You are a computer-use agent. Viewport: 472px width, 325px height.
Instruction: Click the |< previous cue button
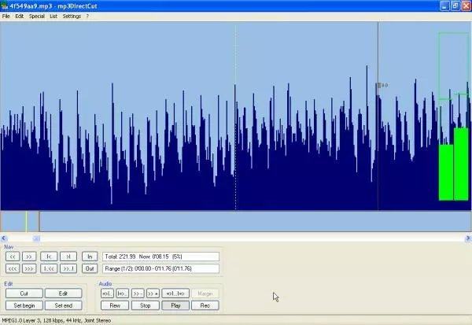pyautogui.click(x=49, y=257)
